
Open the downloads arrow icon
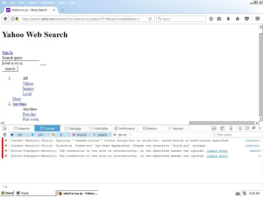point(228,19)
